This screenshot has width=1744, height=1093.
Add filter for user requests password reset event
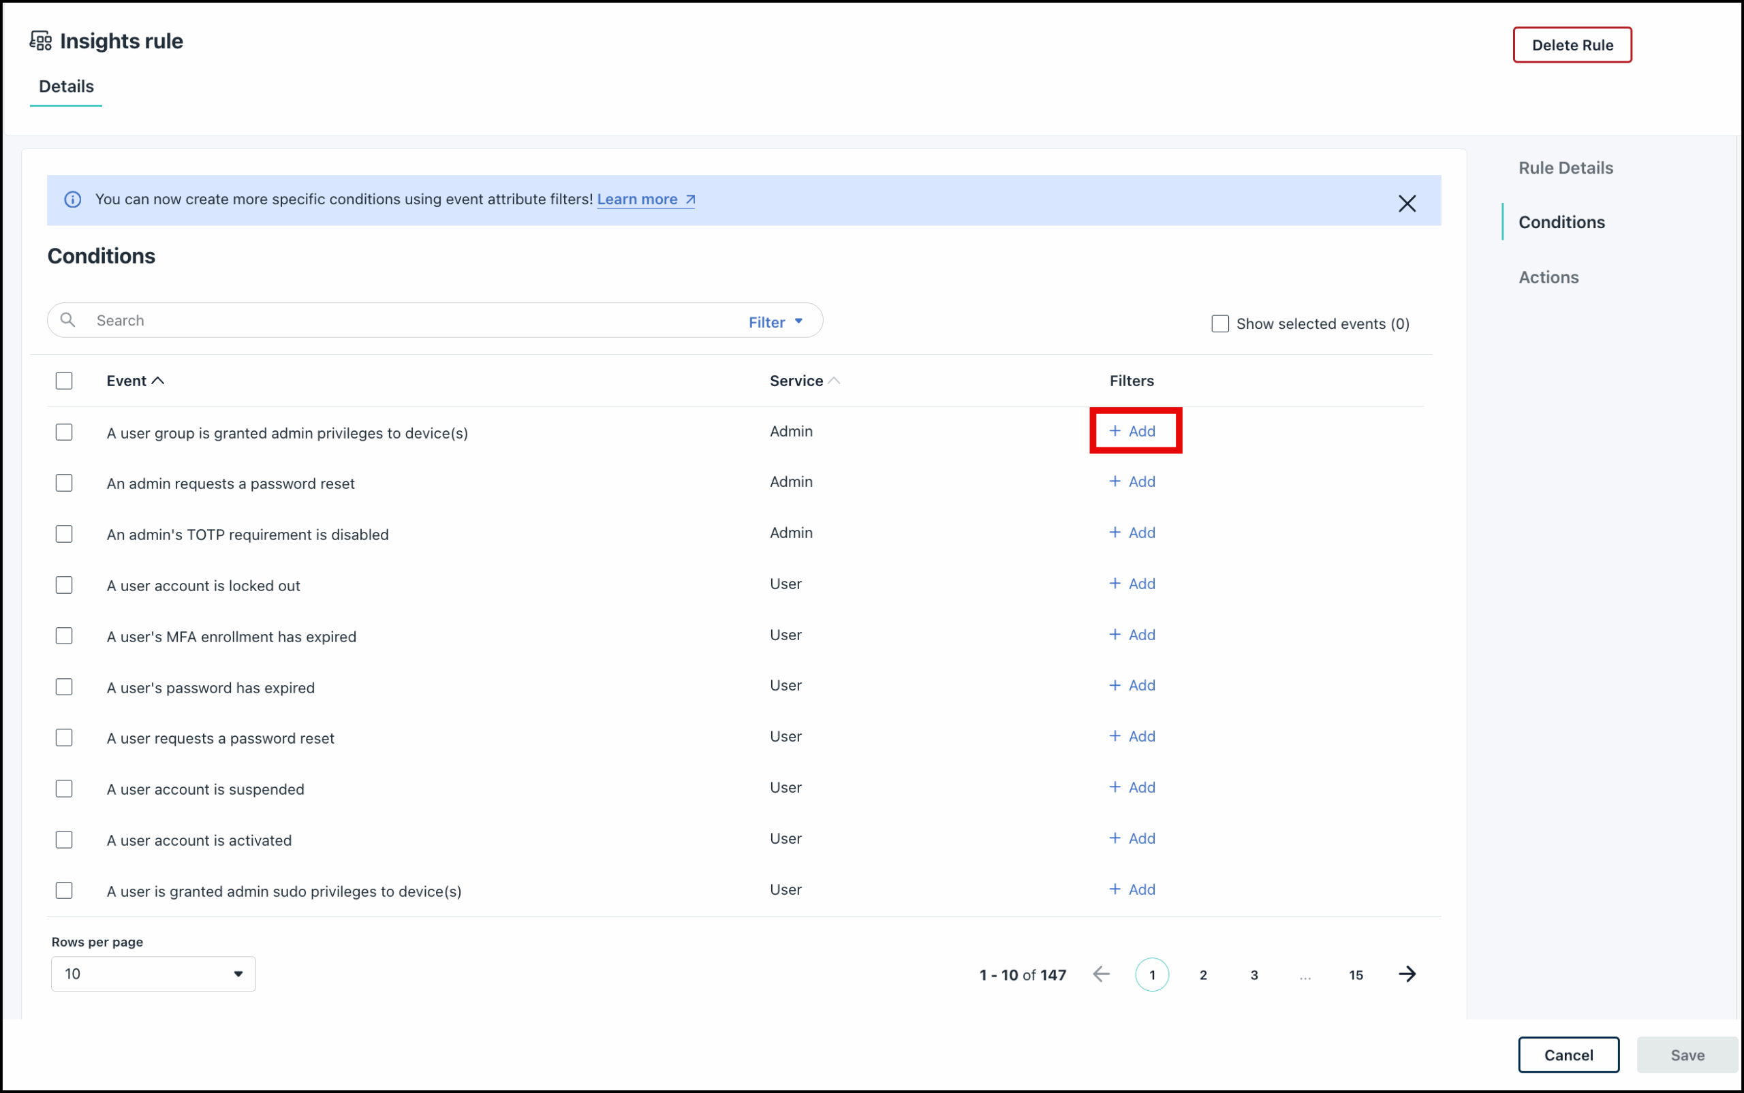tap(1132, 737)
